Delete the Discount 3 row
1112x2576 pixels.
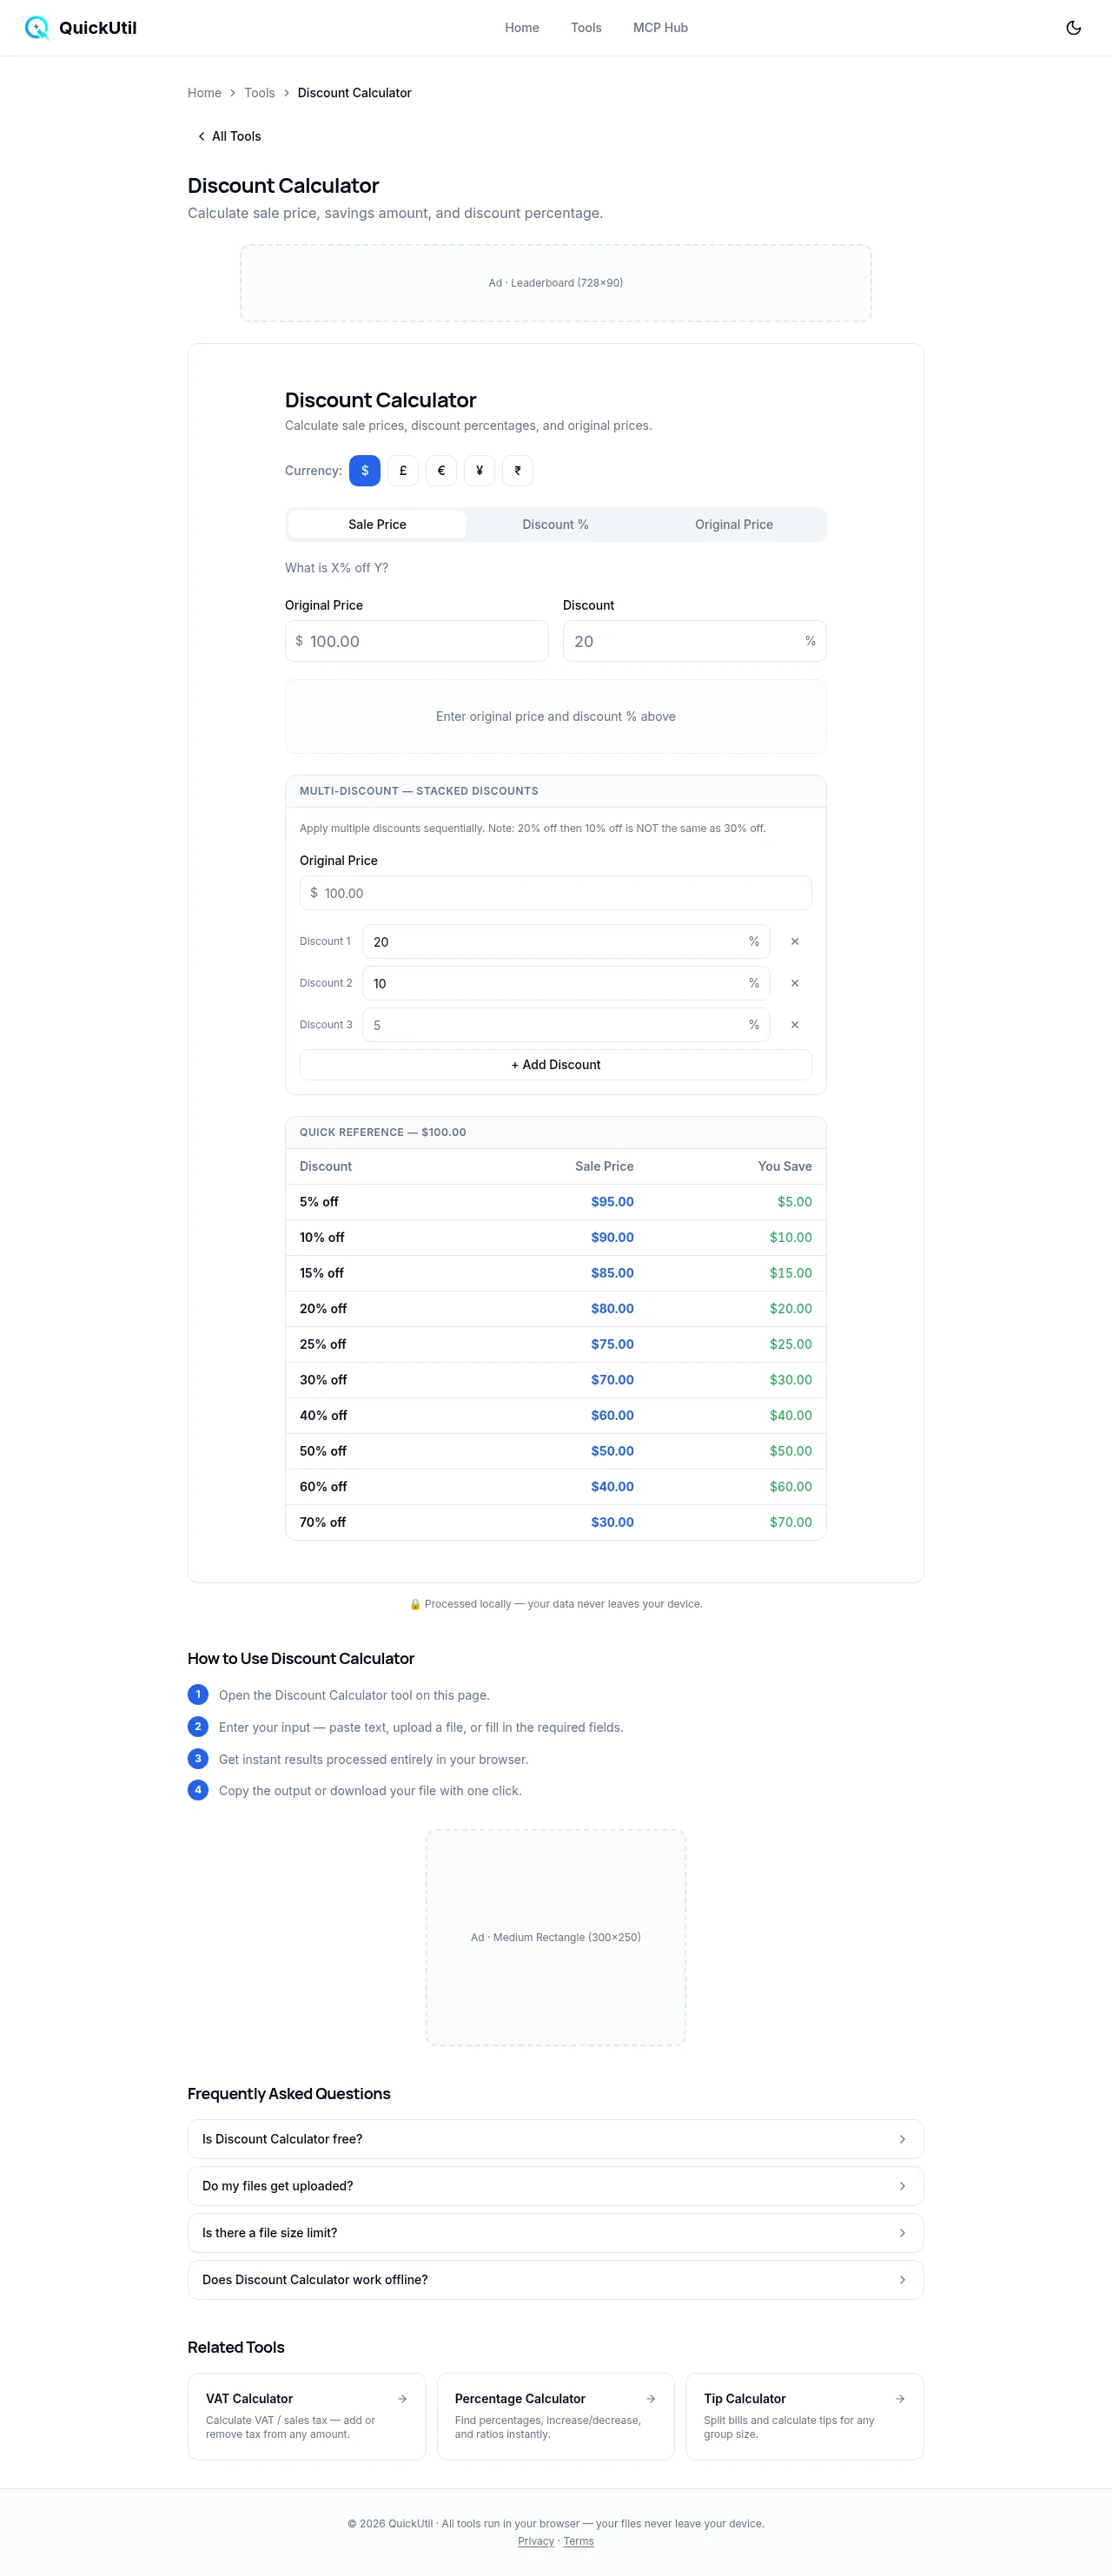pyautogui.click(x=794, y=1025)
